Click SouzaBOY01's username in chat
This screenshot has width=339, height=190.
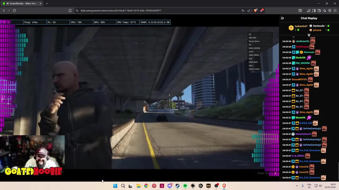(299, 79)
